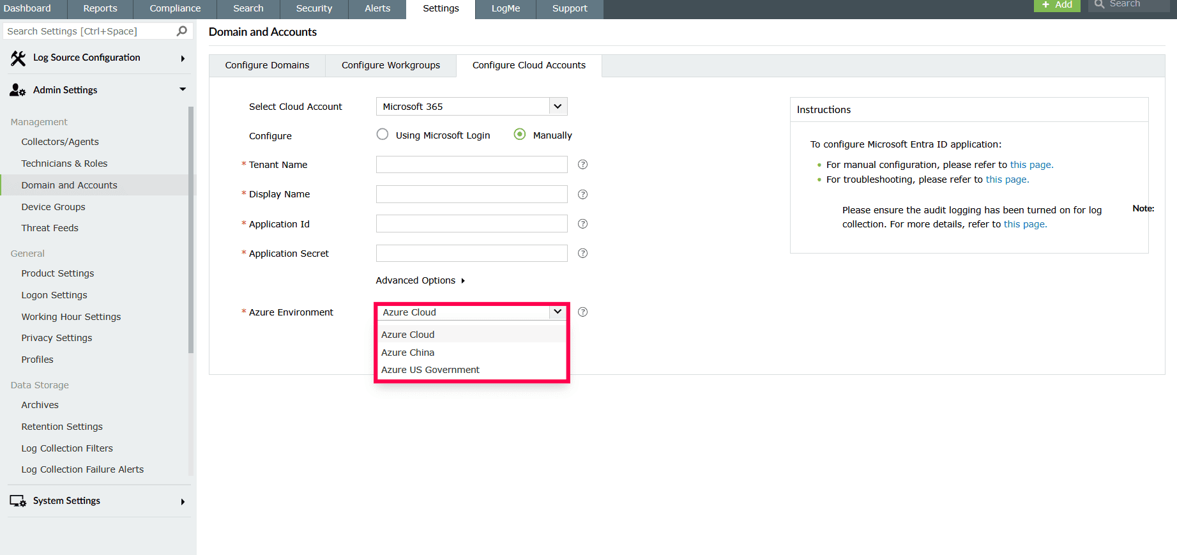The height and width of the screenshot is (555, 1177).
Task: Choose Azure US Government option
Action: point(472,370)
